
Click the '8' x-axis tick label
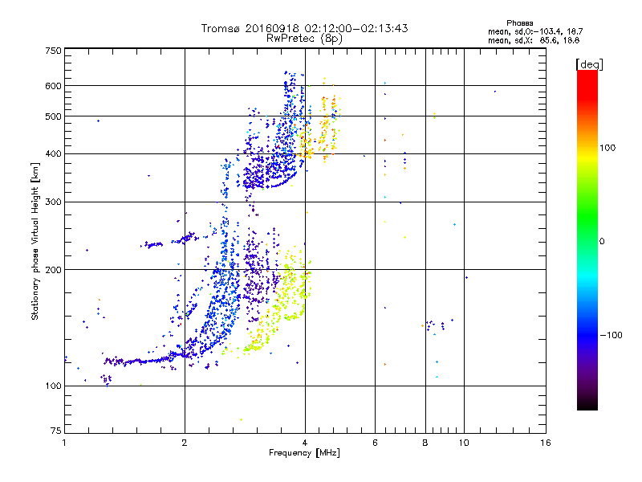tap(425, 443)
